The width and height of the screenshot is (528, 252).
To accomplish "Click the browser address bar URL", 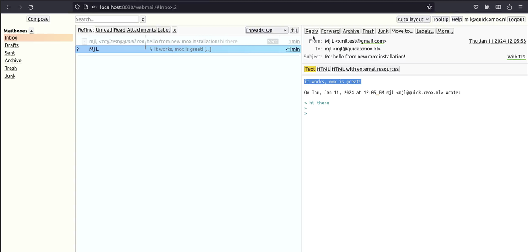I will (x=139, y=7).
